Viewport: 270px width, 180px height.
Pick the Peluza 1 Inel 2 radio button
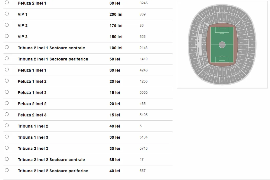(x=7, y=81)
